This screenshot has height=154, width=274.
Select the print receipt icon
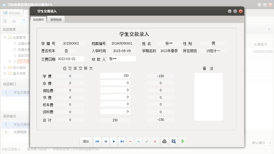tap(164, 141)
